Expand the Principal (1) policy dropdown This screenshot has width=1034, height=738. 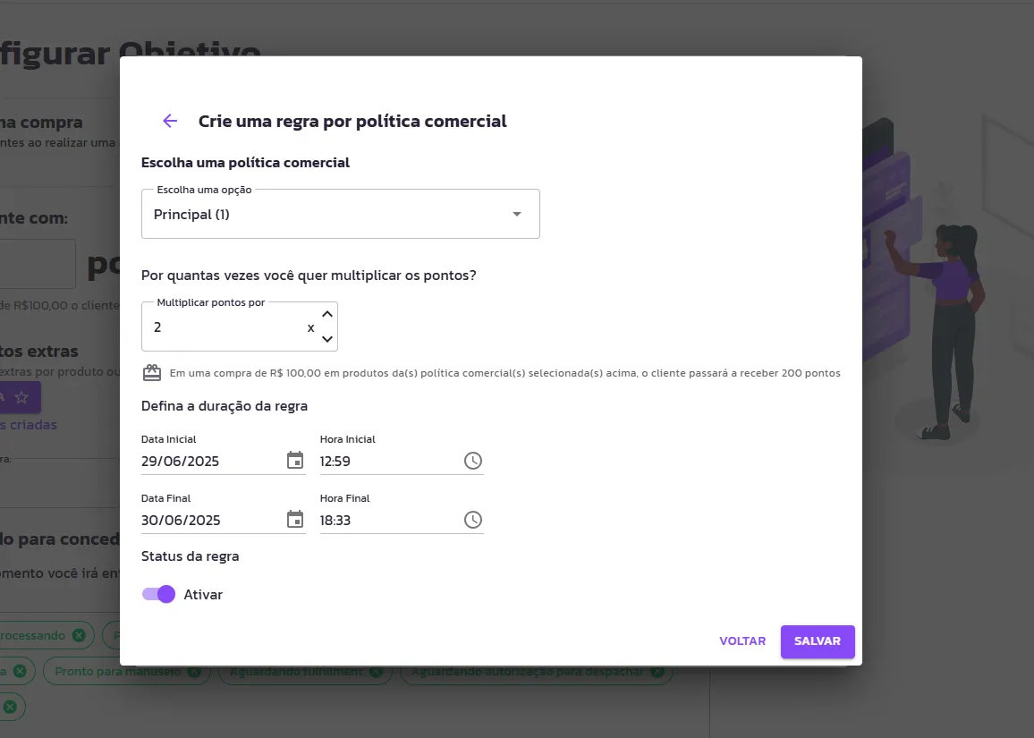(x=340, y=214)
